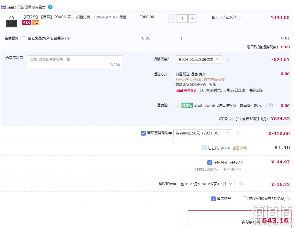This screenshot has width=295, height=228.
Task: Click the red envelope amount ¥1.40
Action: [x=282, y=148]
